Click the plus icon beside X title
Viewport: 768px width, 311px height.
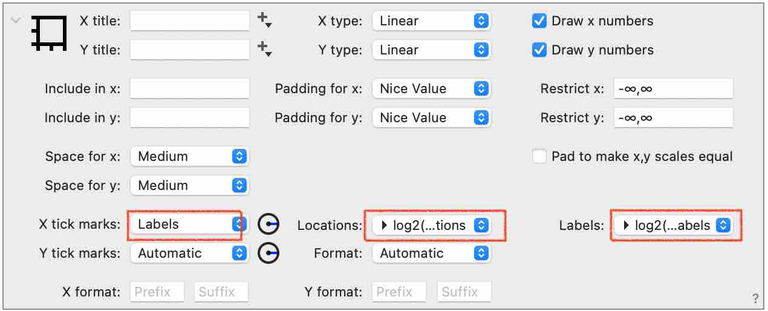click(264, 20)
